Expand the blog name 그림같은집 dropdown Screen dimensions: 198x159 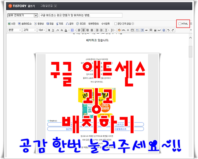point(56,6)
